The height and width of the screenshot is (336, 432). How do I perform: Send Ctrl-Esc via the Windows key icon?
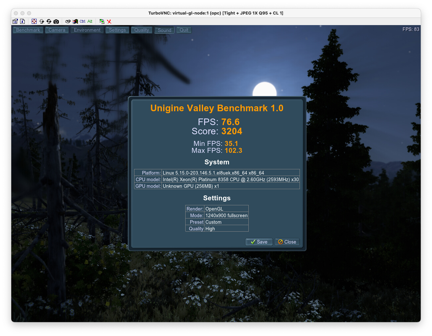pyautogui.click(x=75, y=21)
